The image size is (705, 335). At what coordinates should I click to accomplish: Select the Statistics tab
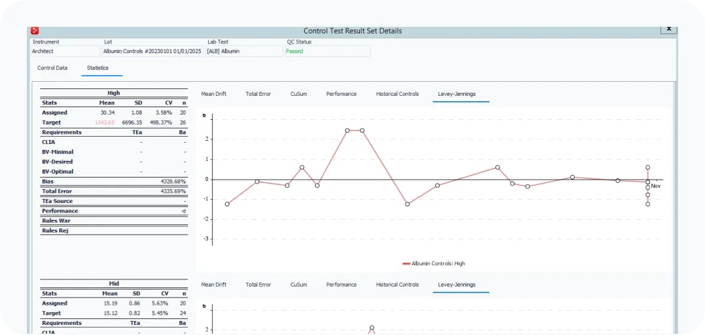click(x=97, y=68)
